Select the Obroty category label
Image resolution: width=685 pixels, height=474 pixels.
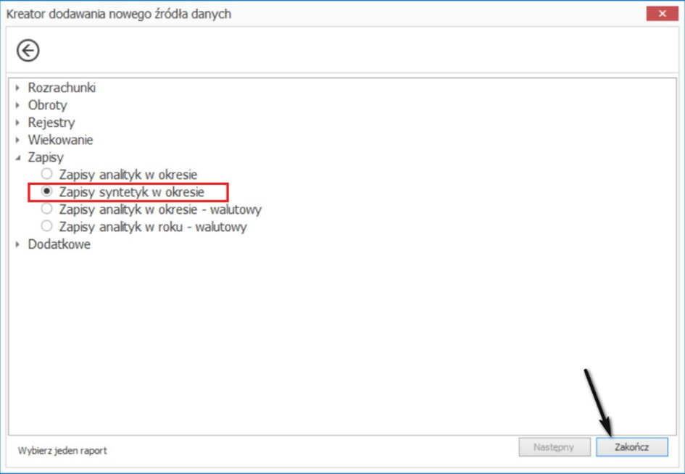pyautogui.click(x=48, y=105)
